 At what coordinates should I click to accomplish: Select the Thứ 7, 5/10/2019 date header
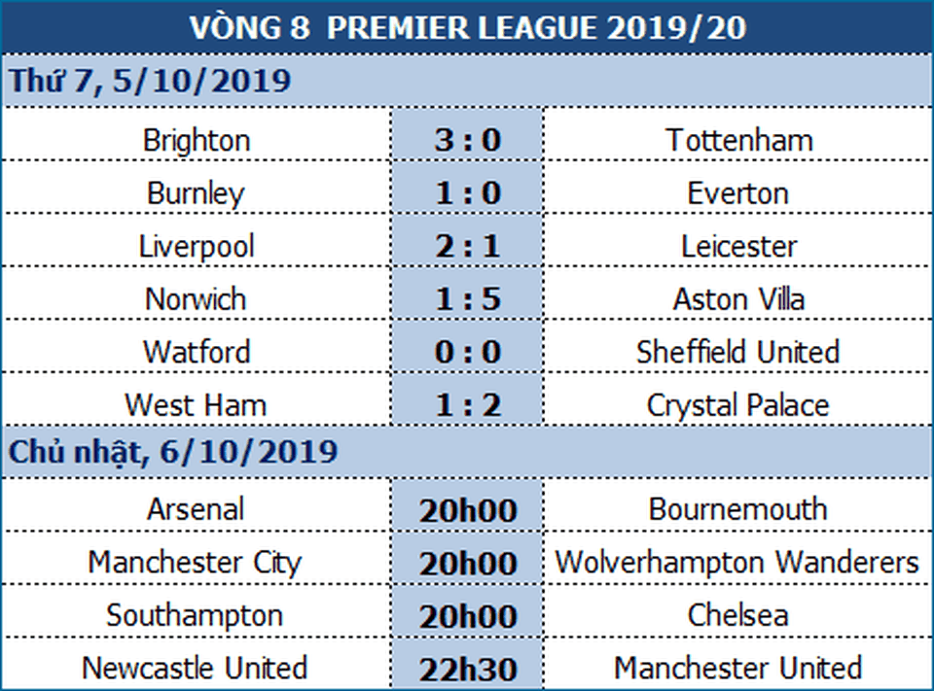point(151,81)
